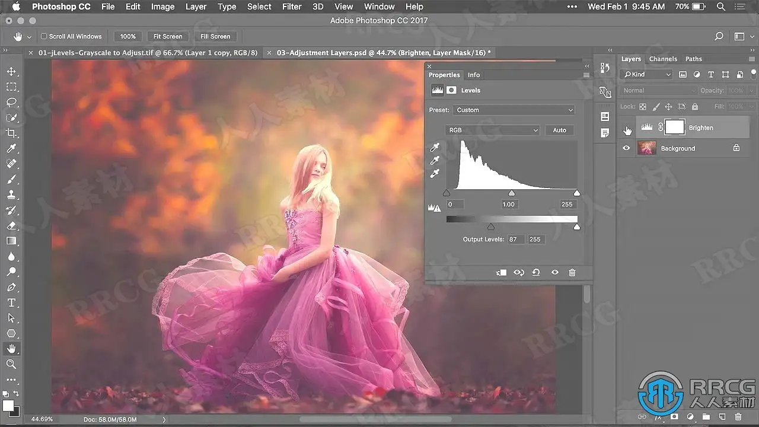
Task: Click the Auto button in Levels
Action: 559,130
